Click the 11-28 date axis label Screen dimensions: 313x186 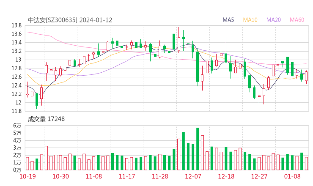[x=160, y=176]
